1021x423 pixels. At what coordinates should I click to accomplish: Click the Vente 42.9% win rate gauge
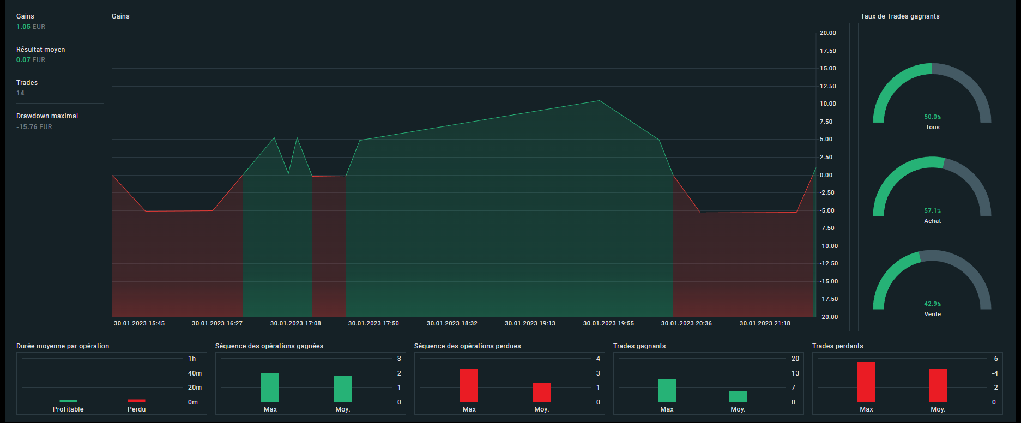pyautogui.click(x=932, y=280)
